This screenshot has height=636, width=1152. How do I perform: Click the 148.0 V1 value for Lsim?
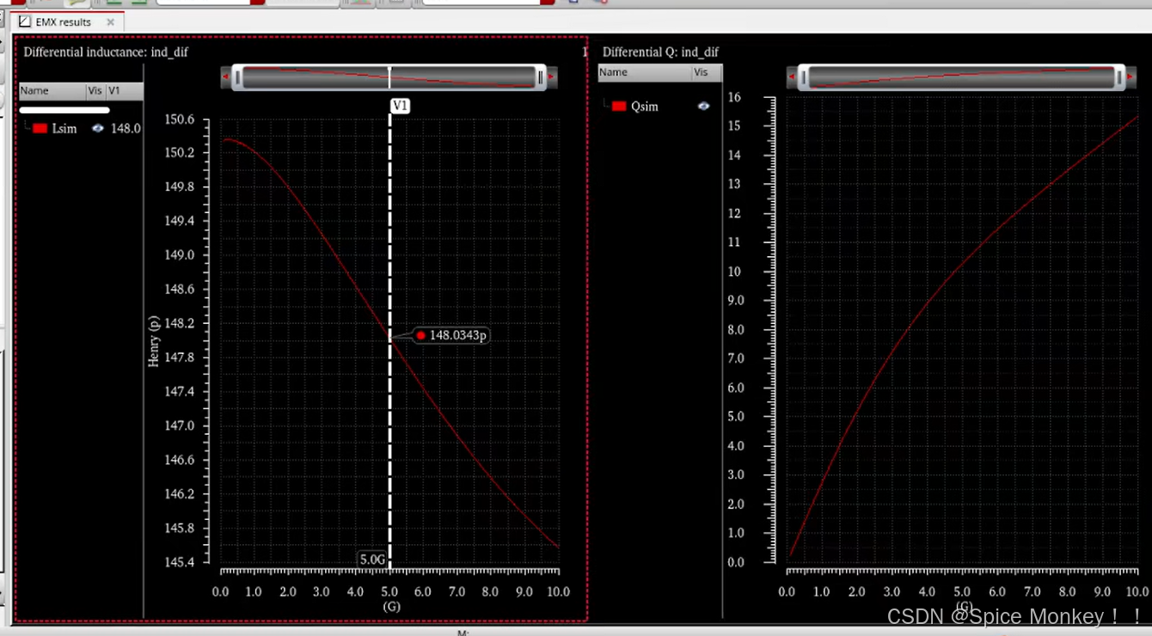tap(126, 129)
